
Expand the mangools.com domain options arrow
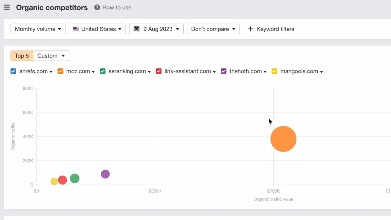(x=321, y=72)
